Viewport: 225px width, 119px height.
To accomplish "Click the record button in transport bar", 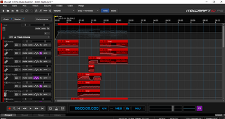I will pos(9,108).
